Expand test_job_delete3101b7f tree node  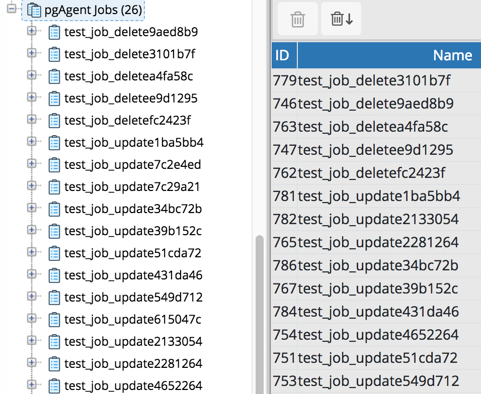click(31, 53)
